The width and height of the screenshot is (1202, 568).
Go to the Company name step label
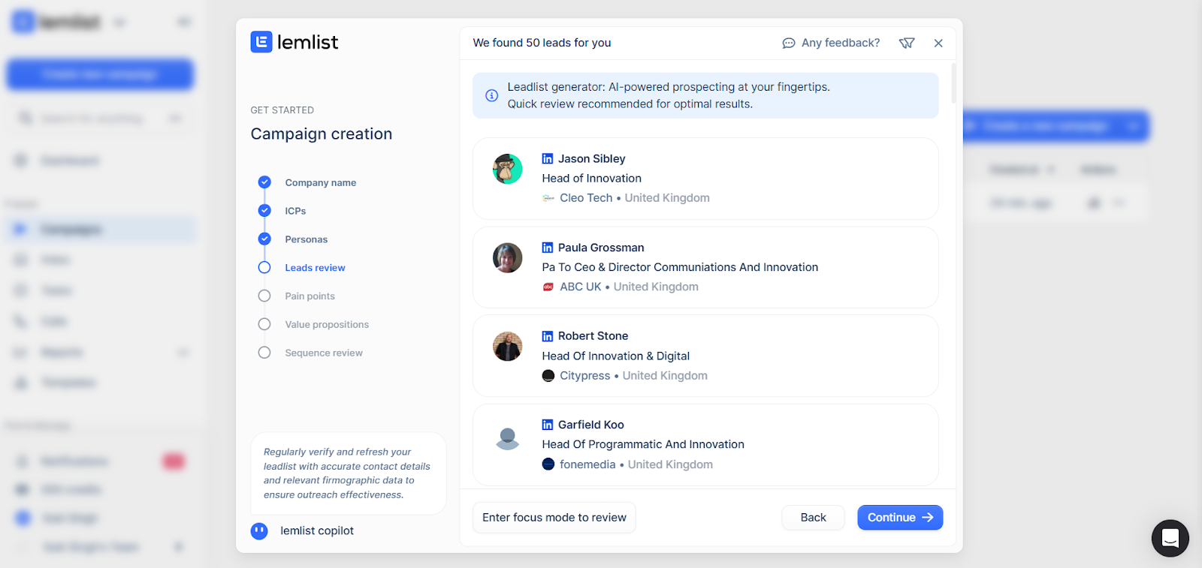coord(321,182)
